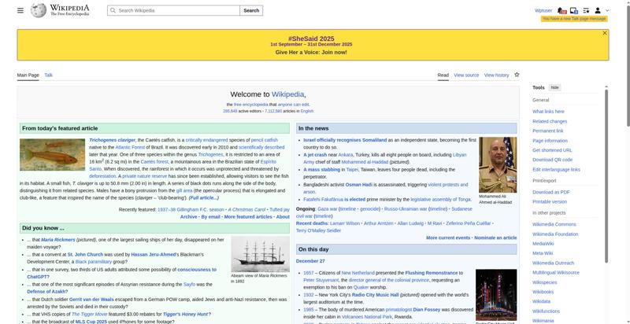Hide the Tools sidebar

555,87
